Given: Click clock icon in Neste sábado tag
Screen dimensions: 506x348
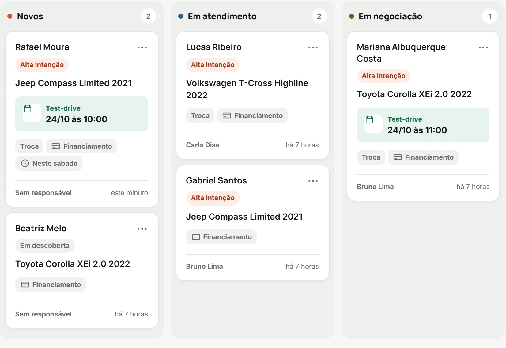Looking at the screenshot, I should pos(25,163).
